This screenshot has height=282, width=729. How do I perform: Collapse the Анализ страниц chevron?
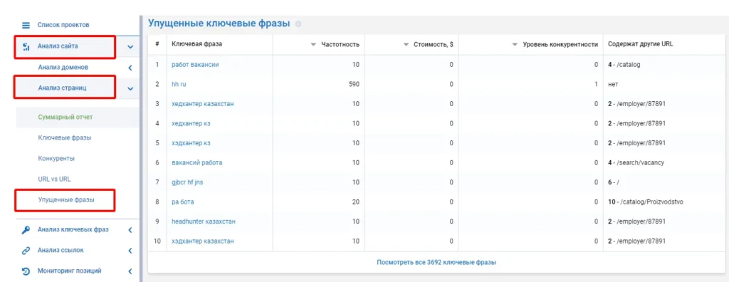point(130,88)
